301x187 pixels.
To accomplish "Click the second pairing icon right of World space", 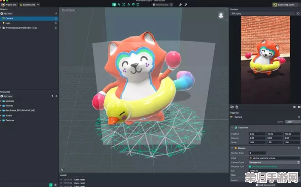I will [x=186, y=5].
